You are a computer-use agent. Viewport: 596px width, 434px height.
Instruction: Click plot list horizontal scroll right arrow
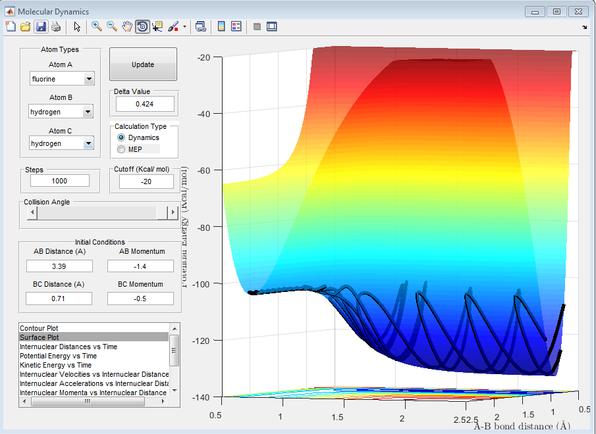tap(163, 401)
